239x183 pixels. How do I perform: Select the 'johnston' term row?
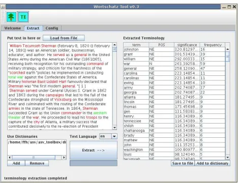pyautogui.click(x=174, y=49)
